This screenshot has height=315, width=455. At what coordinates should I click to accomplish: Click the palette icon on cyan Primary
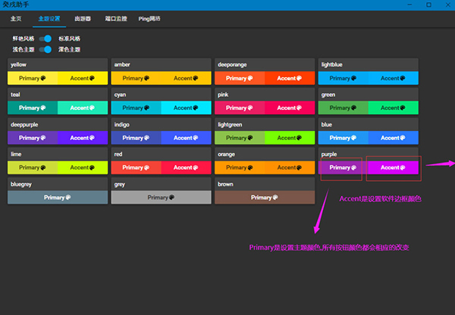point(147,108)
